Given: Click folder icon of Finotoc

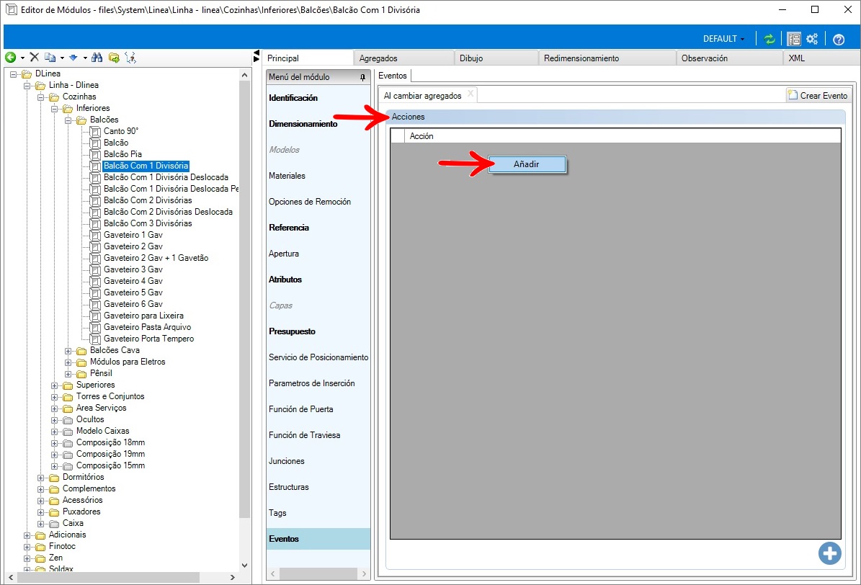Looking at the screenshot, I should point(40,547).
